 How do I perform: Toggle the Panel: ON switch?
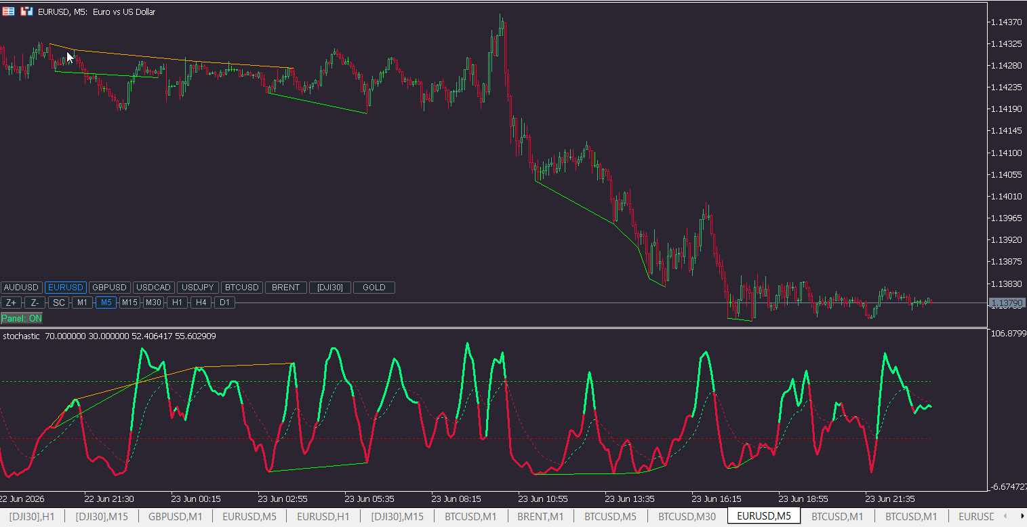point(22,318)
